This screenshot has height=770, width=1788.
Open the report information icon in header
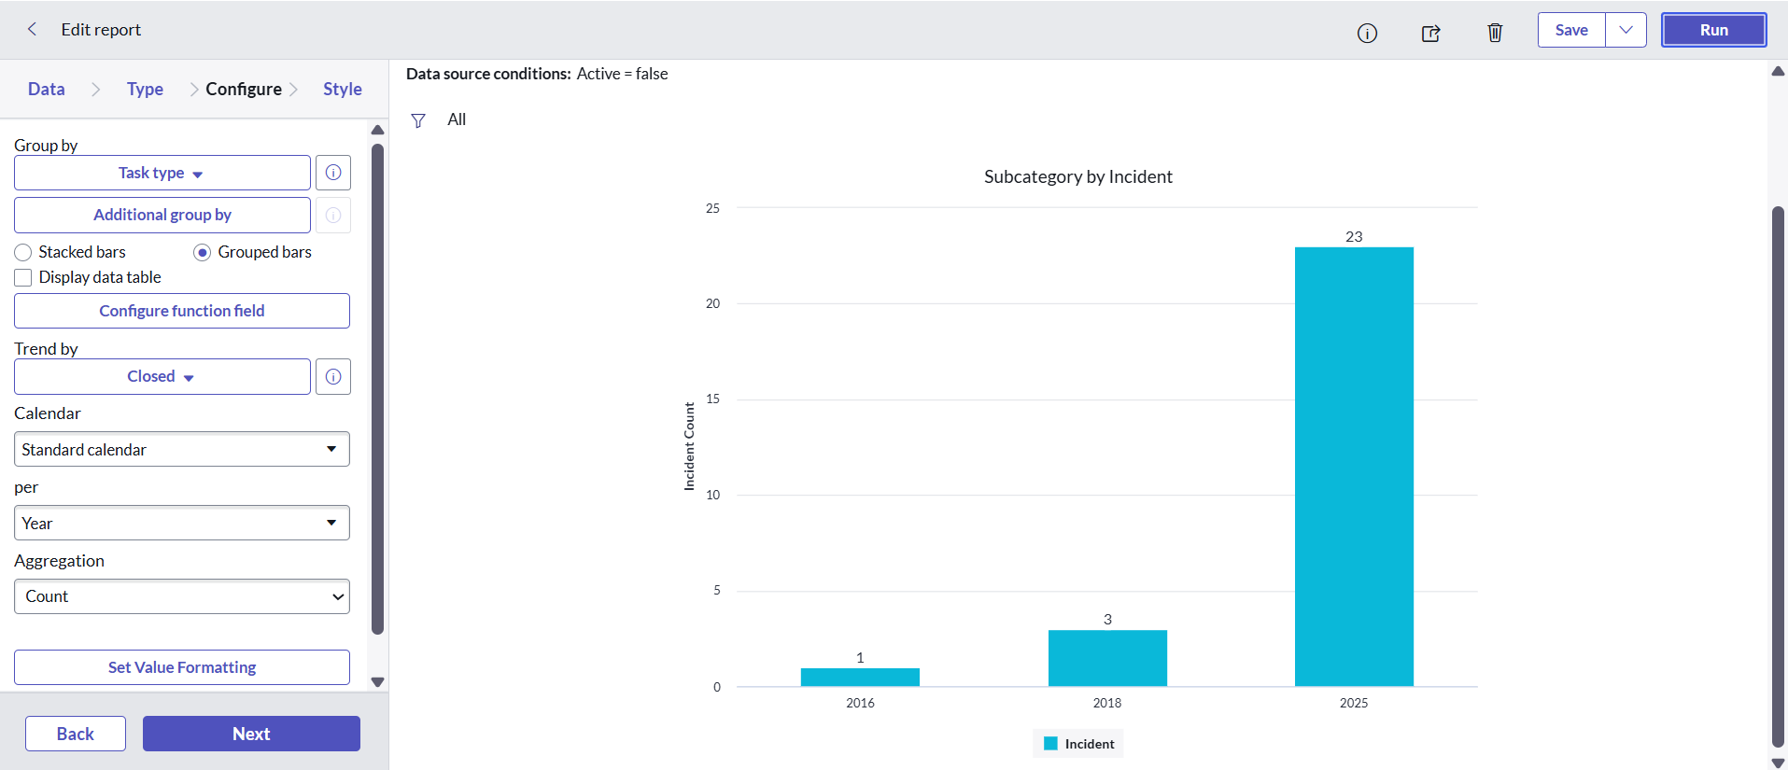1367,33
